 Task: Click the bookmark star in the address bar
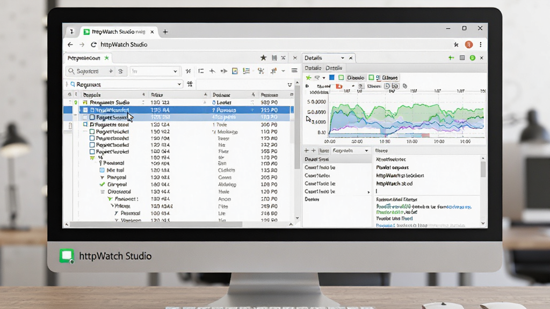(x=456, y=45)
